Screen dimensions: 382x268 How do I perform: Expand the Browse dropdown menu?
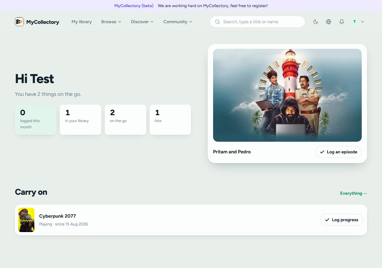point(111,22)
